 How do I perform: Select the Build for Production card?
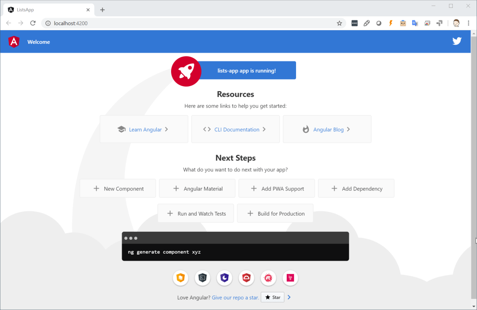tap(275, 214)
